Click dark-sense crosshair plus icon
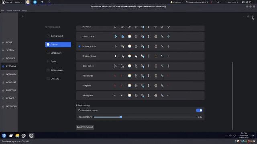Image resolution: width=257 pixels, height=144 pixels. coord(169,66)
